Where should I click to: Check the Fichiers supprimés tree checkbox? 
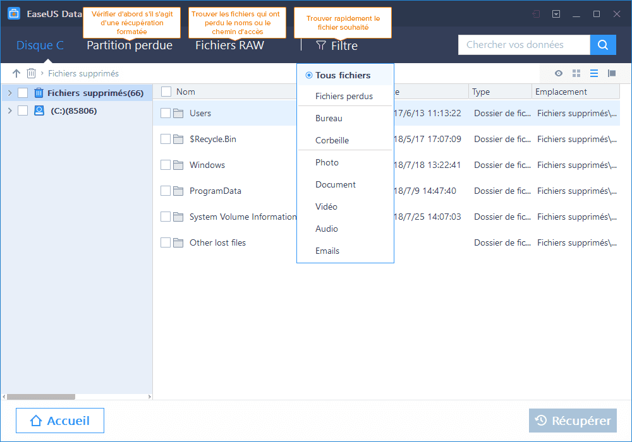click(x=23, y=93)
